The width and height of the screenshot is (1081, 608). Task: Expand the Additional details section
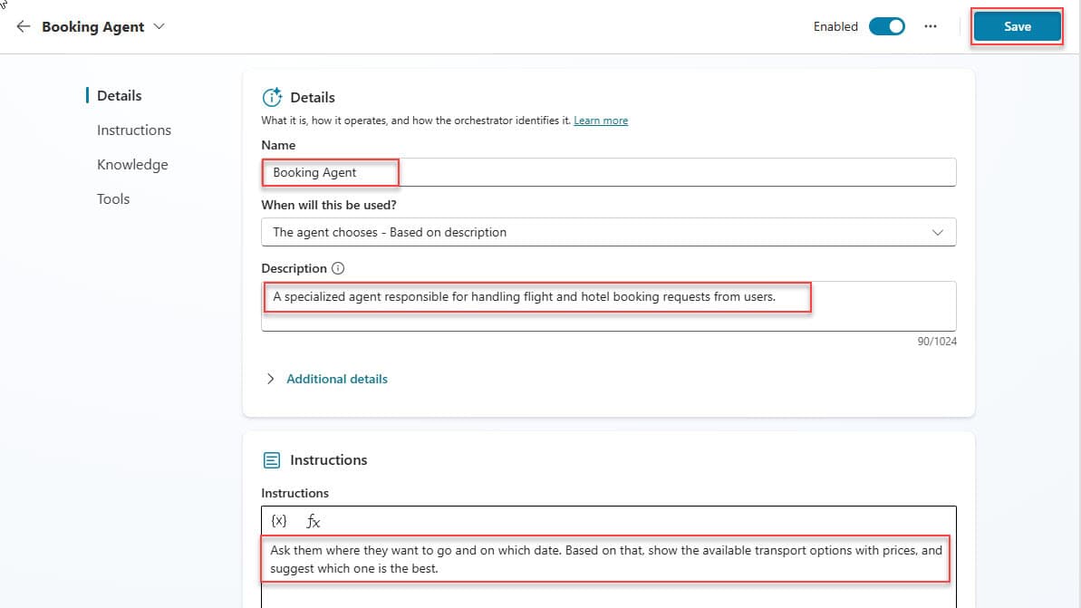[336, 379]
